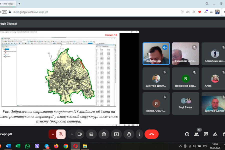Click the snapshot camera icon in address bar
Viewport: 225px width, 150px height.
point(188,12)
